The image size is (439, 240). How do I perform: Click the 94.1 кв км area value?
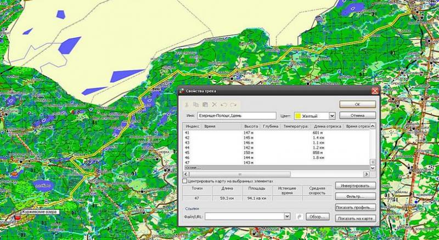coord(257,198)
